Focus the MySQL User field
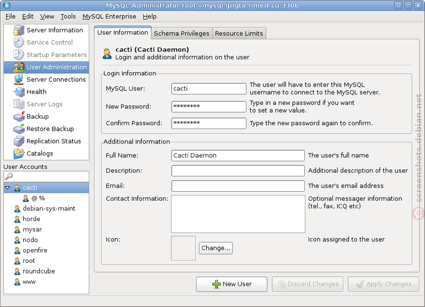 click(209, 89)
